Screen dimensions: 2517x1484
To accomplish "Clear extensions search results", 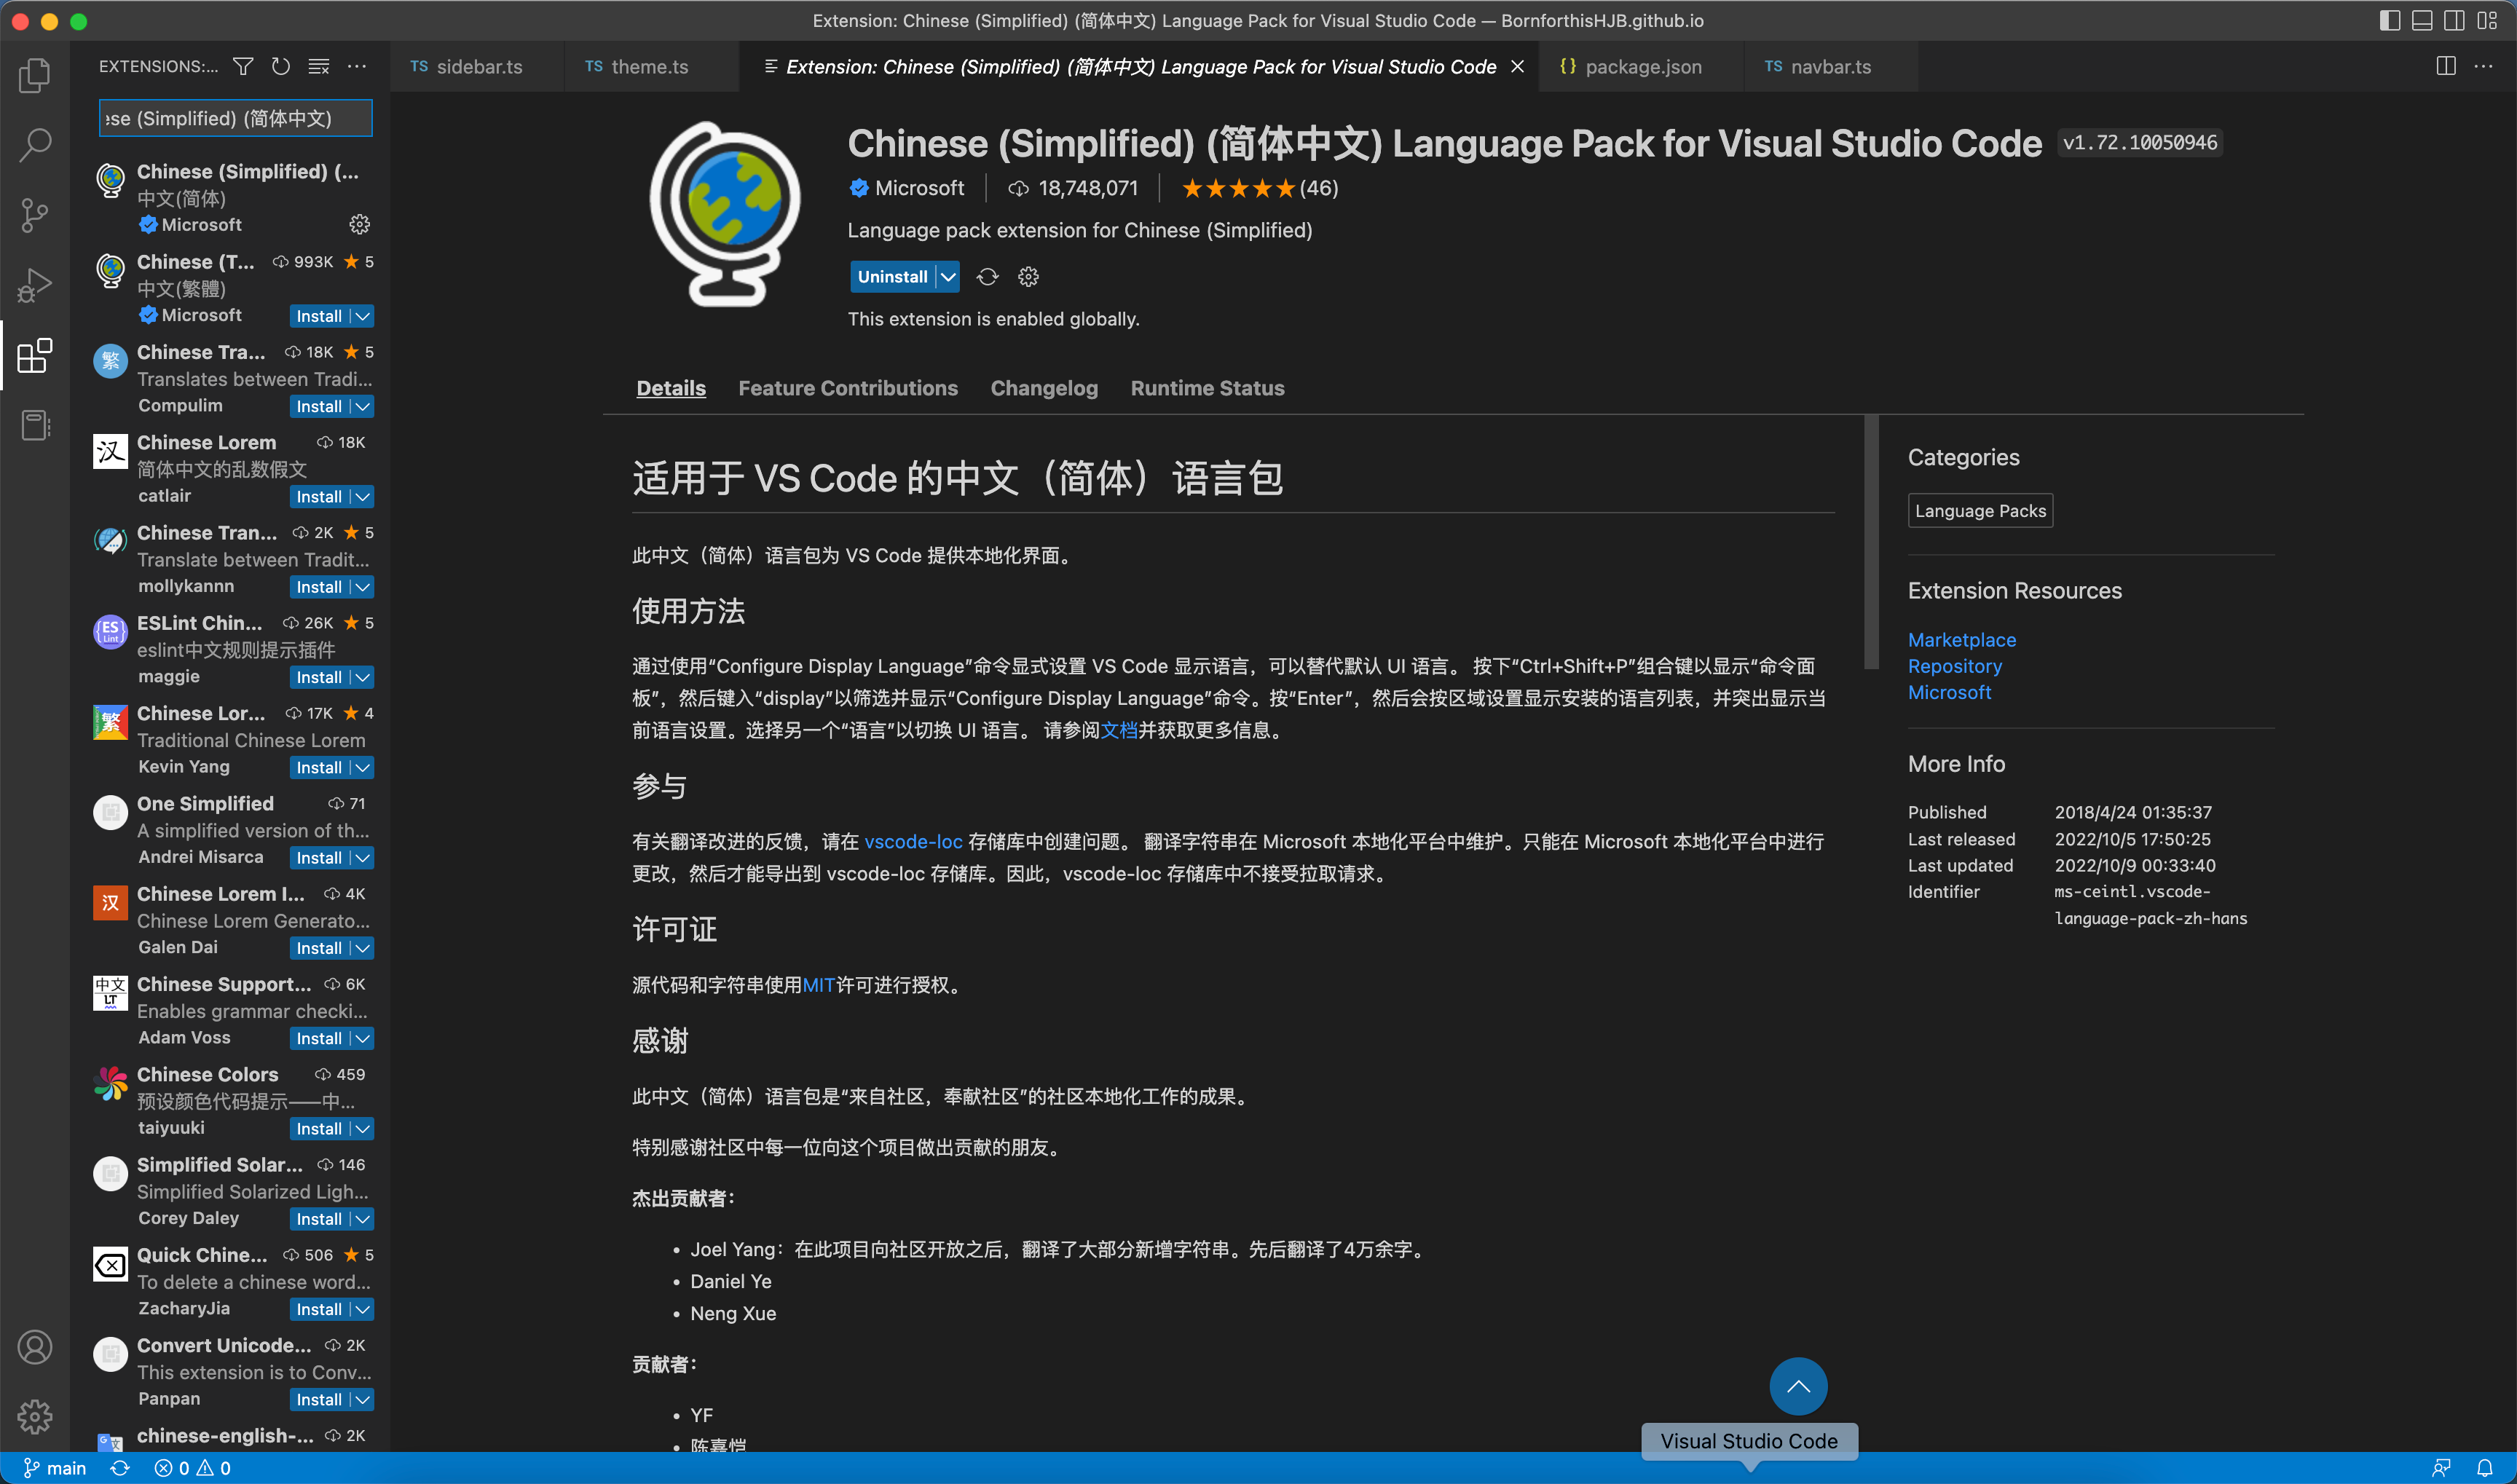I will coord(319,66).
